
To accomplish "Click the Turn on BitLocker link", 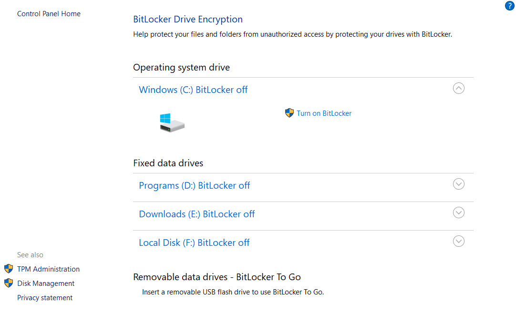I will pos(324,113).
